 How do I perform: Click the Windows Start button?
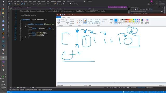pos(3,2)
